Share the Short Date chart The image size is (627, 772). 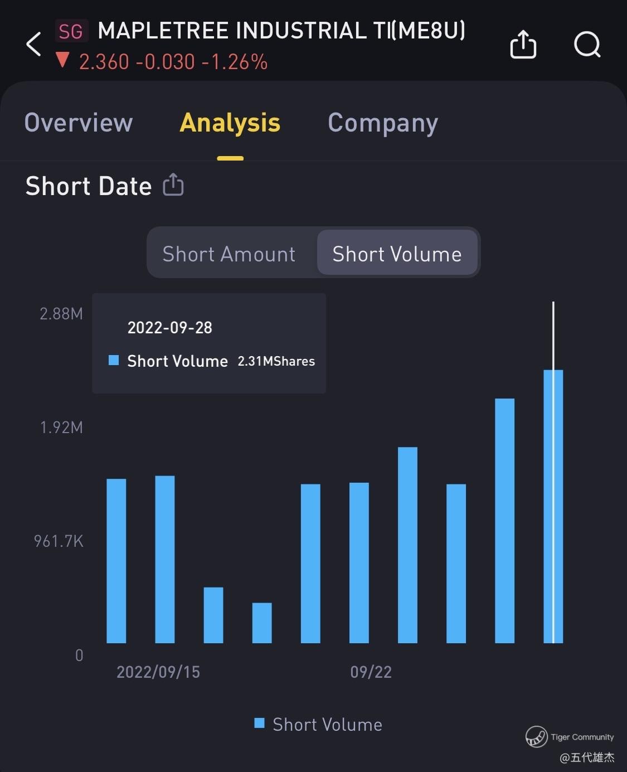(173, 185)
